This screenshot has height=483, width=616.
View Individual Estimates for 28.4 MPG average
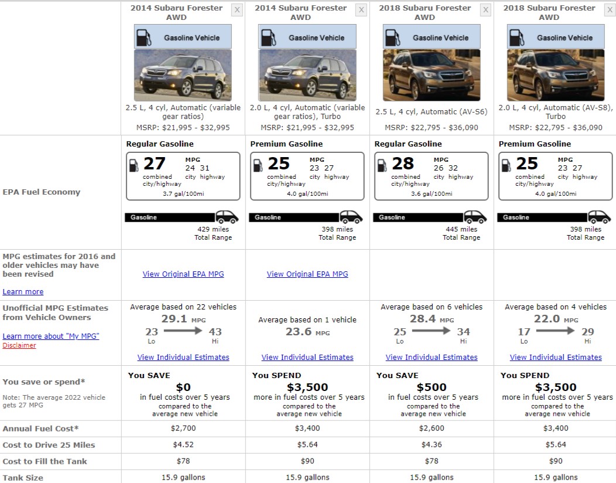coord(432,357)
